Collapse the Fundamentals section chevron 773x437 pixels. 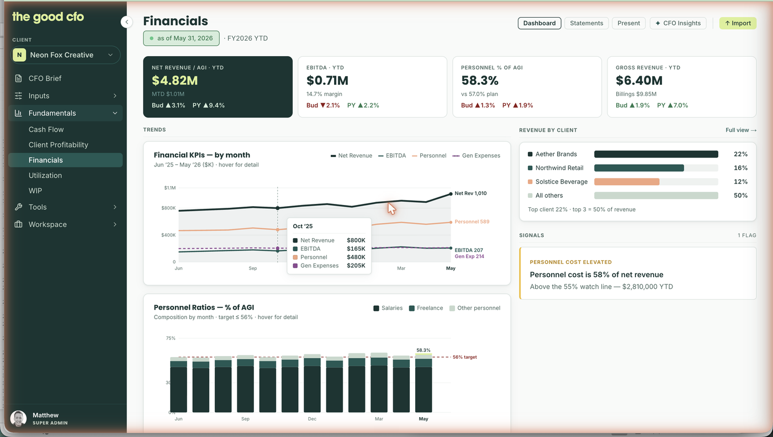point(115,113)
